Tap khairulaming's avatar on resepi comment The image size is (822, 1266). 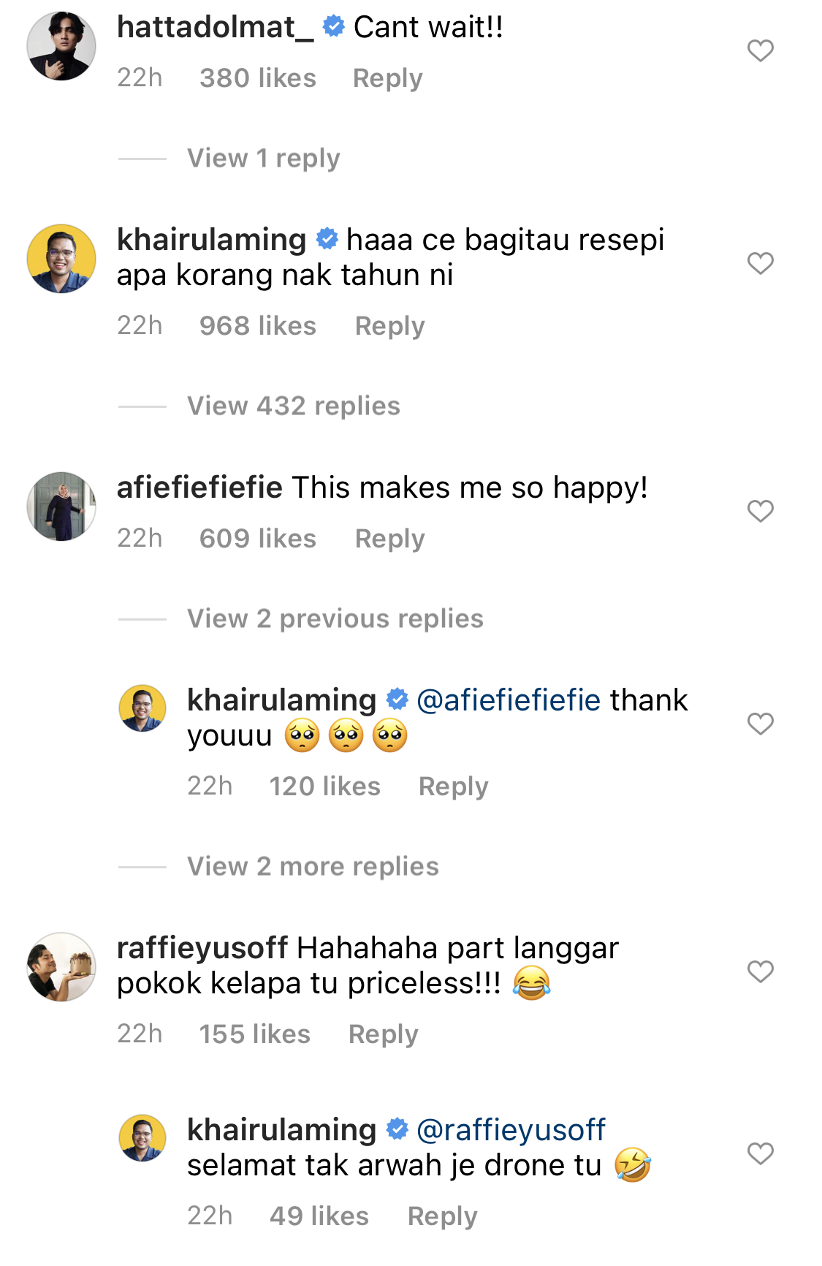point(61,259)
